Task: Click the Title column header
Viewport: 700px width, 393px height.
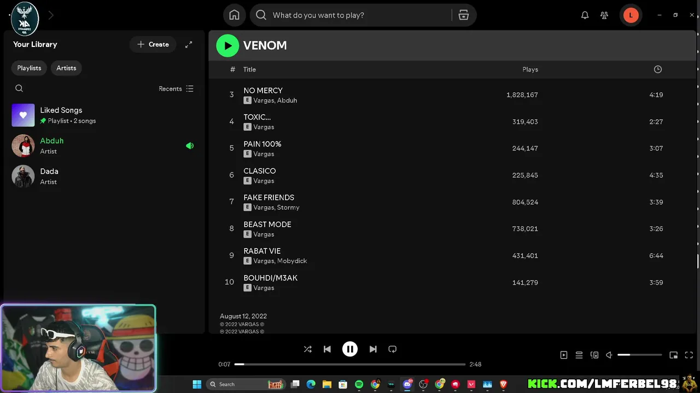Action: (249, 69)
